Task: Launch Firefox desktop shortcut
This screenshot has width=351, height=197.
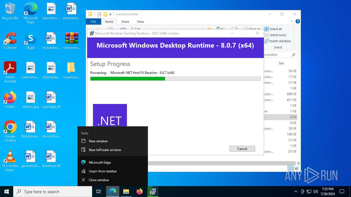Action: point(10,100)
